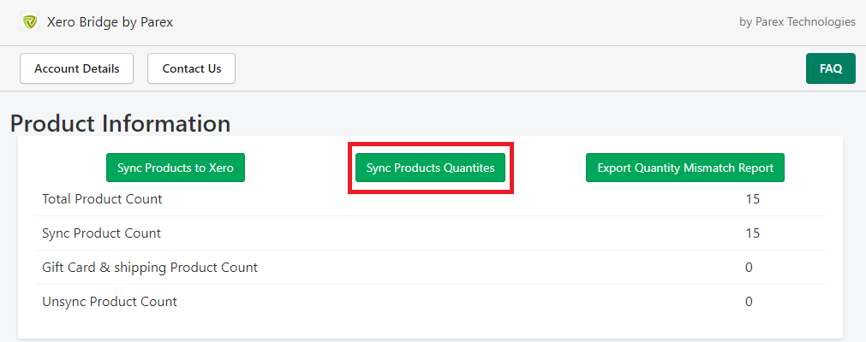Select Gift Card & shipping Product Count label
The height and width of the screenshot is (342, 866).
pyautogui.click(x=150, y=268)
